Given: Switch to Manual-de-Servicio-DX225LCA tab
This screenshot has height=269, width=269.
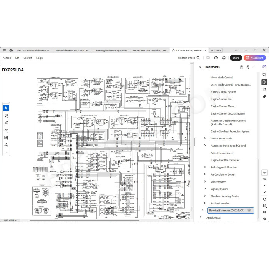Looking at the screenshot, I should 73,50.
